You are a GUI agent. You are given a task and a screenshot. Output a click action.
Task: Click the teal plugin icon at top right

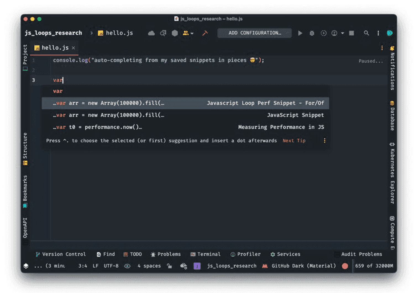tap(390, 33)
